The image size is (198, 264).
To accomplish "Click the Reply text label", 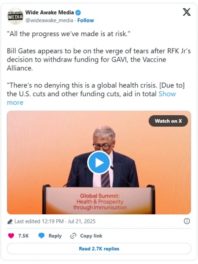I will [55, 236].
